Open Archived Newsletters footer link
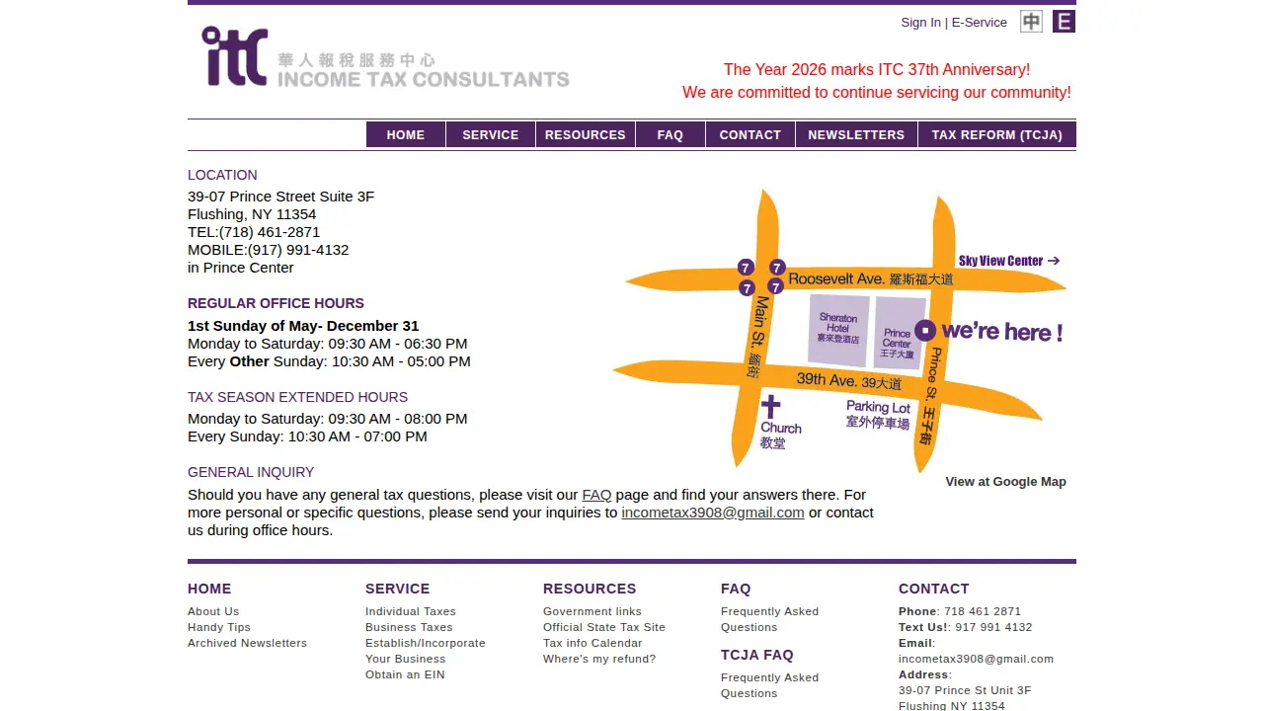Screen dimensions: 1264x711 click(x=247, y=643)
